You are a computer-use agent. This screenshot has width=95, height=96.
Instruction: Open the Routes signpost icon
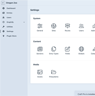tap(68, 26)
